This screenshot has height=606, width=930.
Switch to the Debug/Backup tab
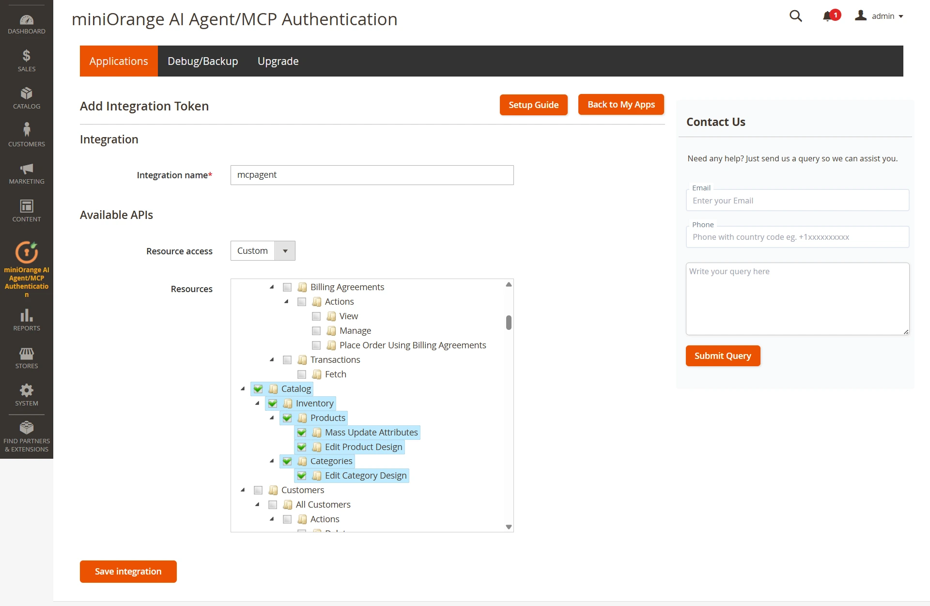point(203,61)
